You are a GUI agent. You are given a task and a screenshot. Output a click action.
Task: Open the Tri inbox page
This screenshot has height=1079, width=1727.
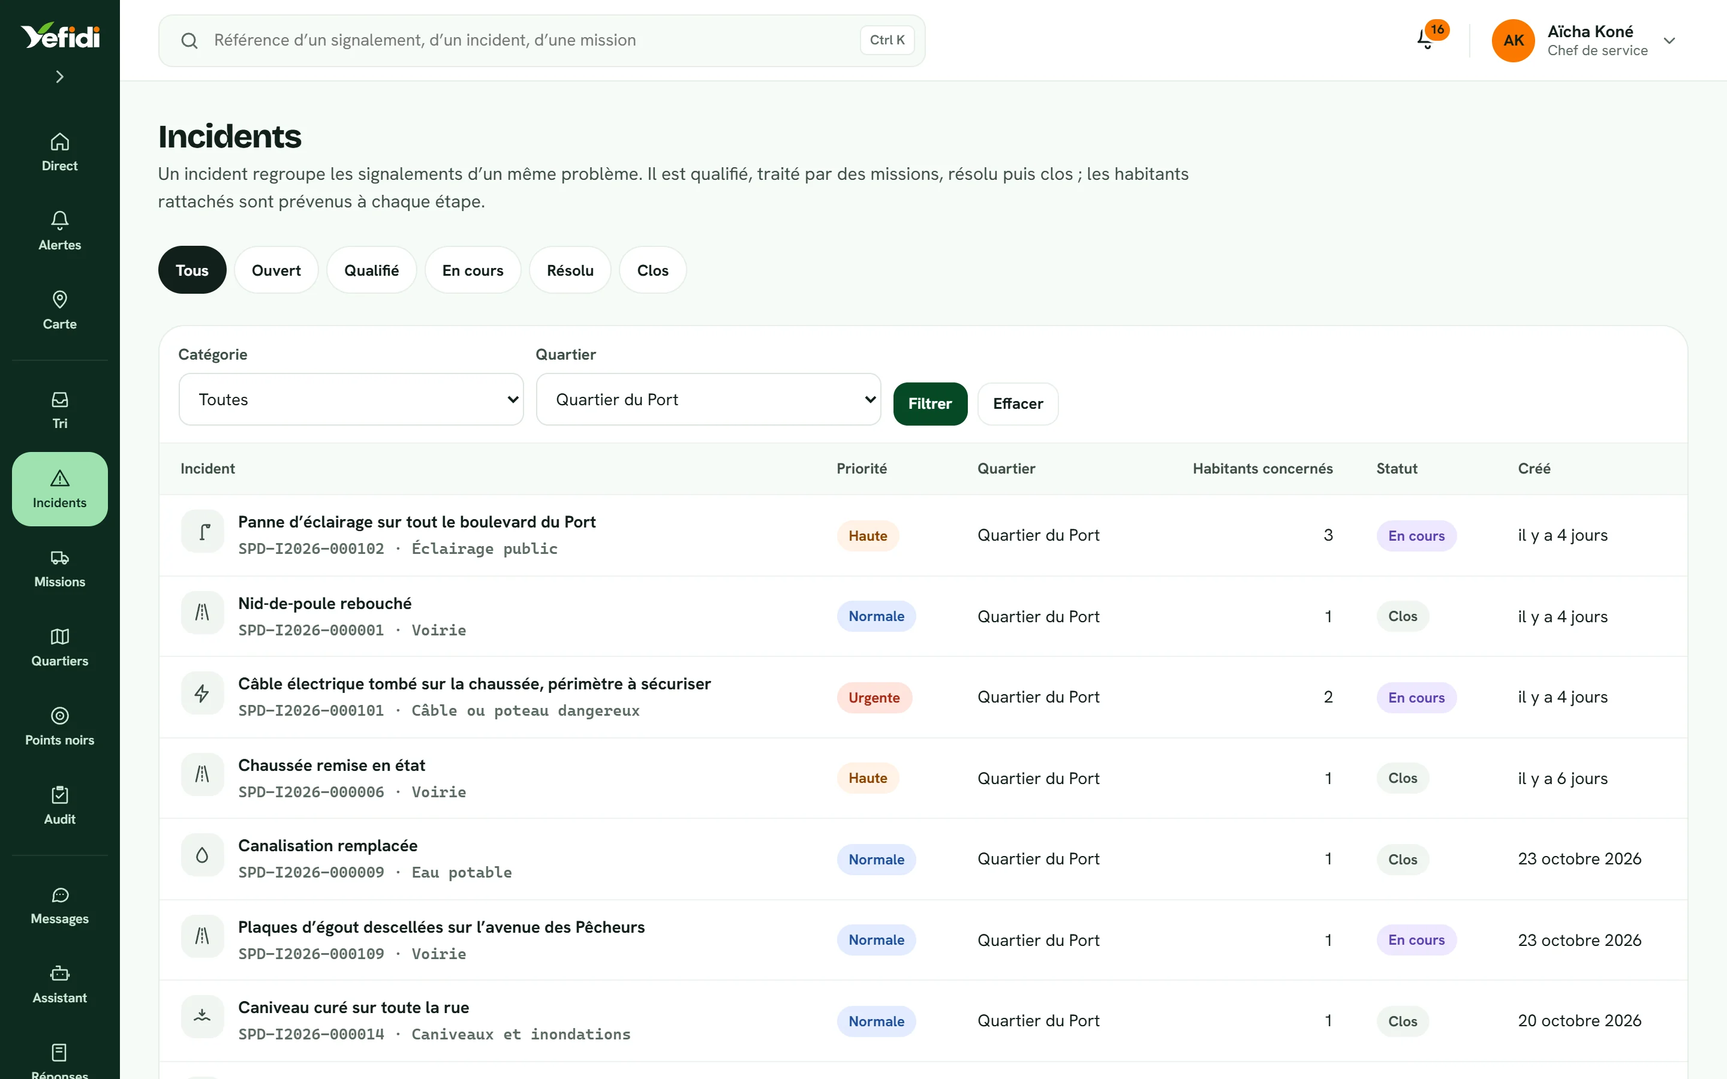pyautogui.click(x=60, y=409)
